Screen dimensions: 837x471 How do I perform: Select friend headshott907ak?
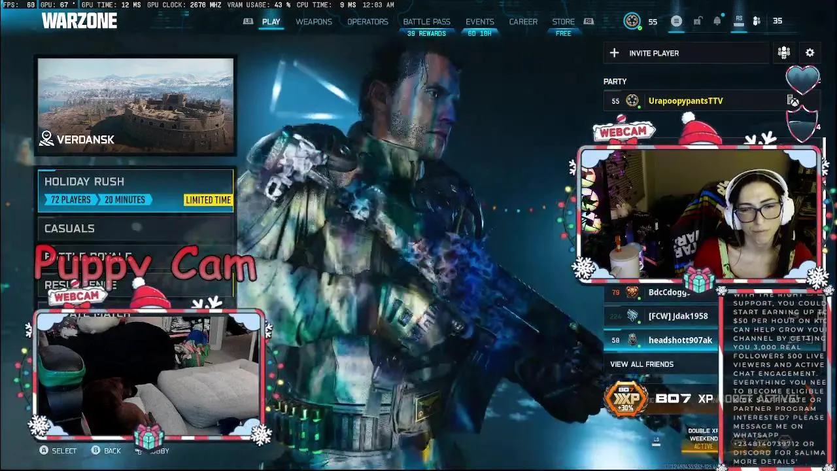tap(660, 340)
